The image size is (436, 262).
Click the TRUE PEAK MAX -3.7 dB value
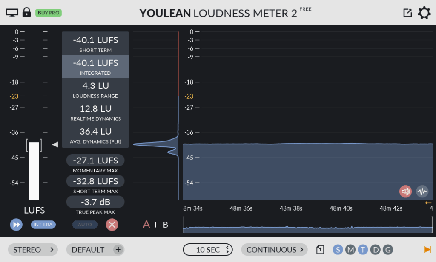[95, 202]
